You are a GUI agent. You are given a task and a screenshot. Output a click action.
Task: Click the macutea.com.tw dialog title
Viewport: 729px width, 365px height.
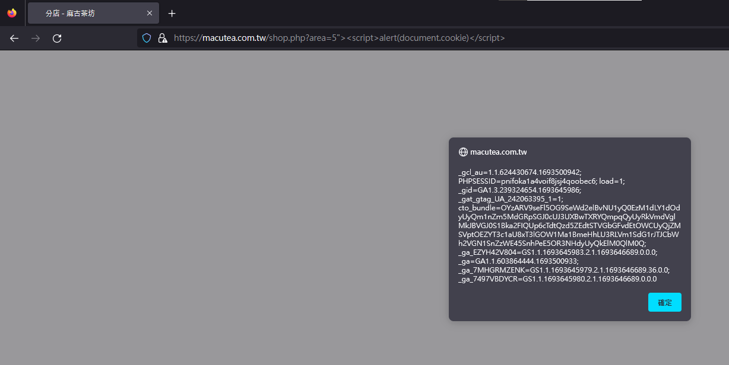499,152
